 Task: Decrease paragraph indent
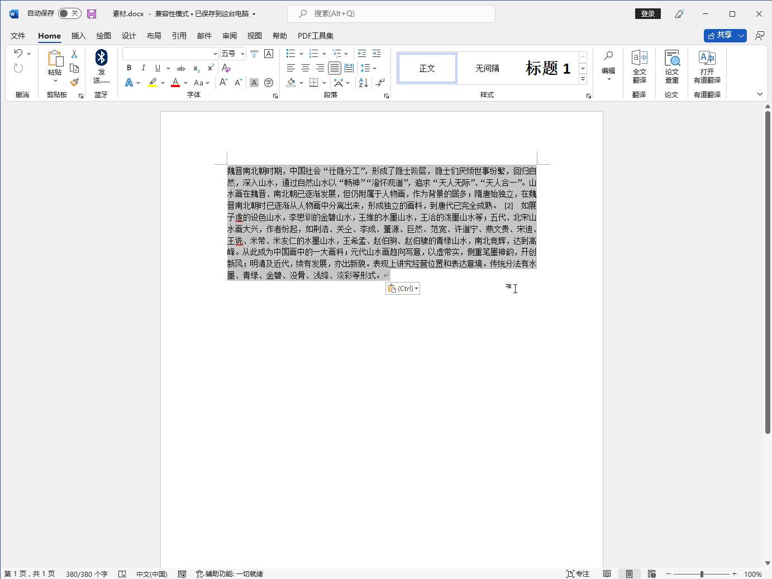point(362,54)
